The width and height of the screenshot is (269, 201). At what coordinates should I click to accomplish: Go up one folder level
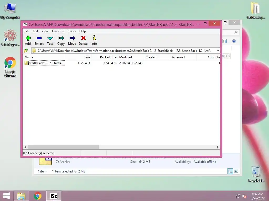pos(26,51)
